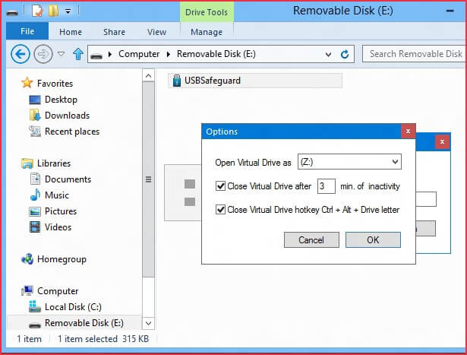This screenshot has width=467, height=355.
Task: Click the Libraries icon
Action: pyautogui.click(x=27, y=163)
